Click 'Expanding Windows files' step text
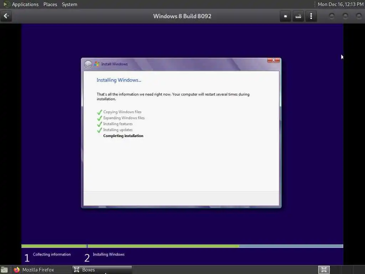 click(x=124, y=118)
